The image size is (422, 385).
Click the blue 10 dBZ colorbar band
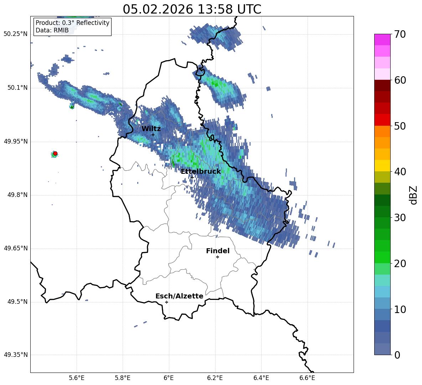382,303
